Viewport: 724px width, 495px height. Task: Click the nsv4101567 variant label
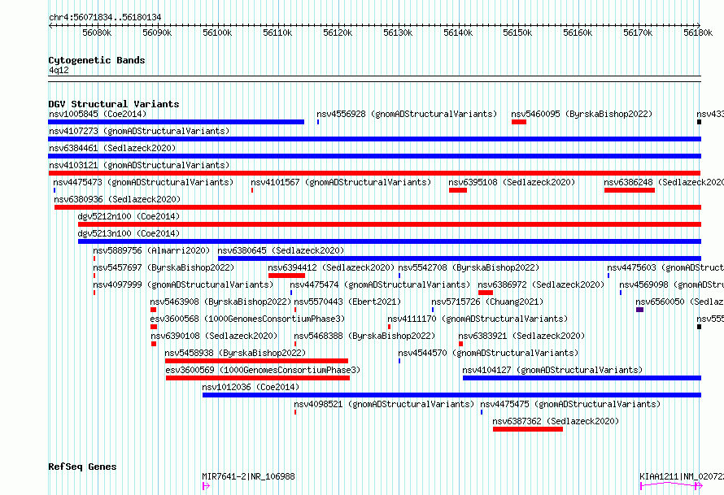click(341, 182)
